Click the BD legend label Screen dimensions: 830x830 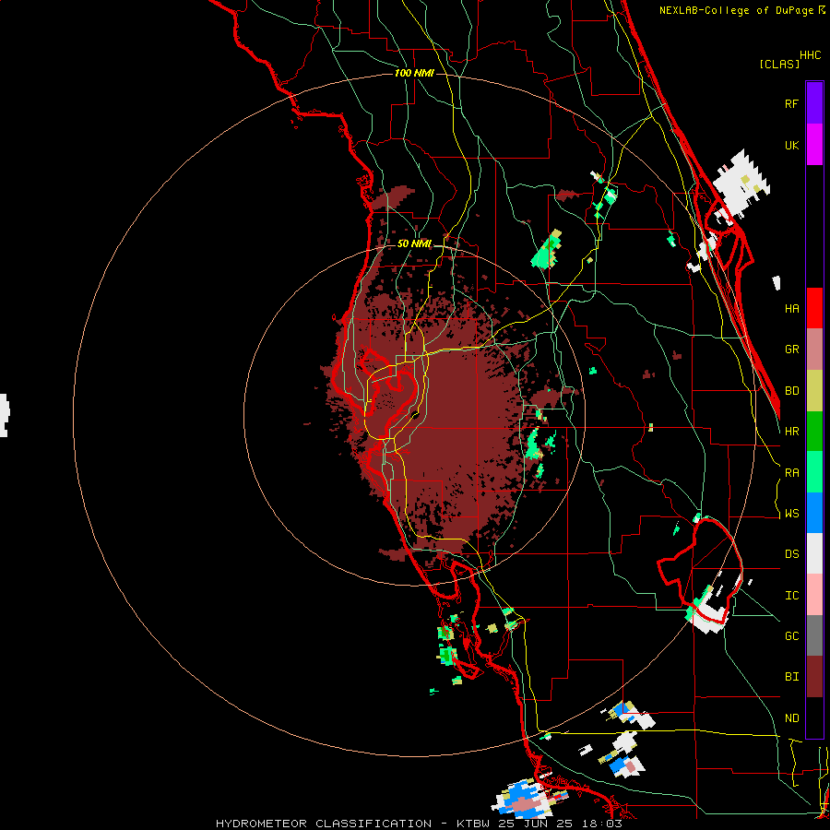point(791,391)
